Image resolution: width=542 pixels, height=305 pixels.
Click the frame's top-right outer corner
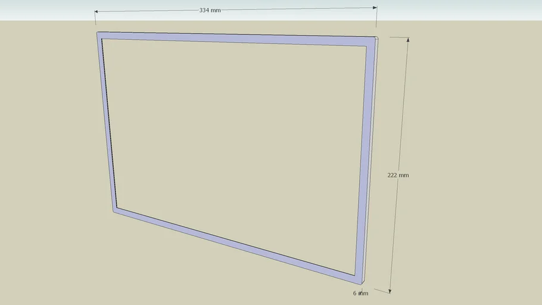coord(378,38)
